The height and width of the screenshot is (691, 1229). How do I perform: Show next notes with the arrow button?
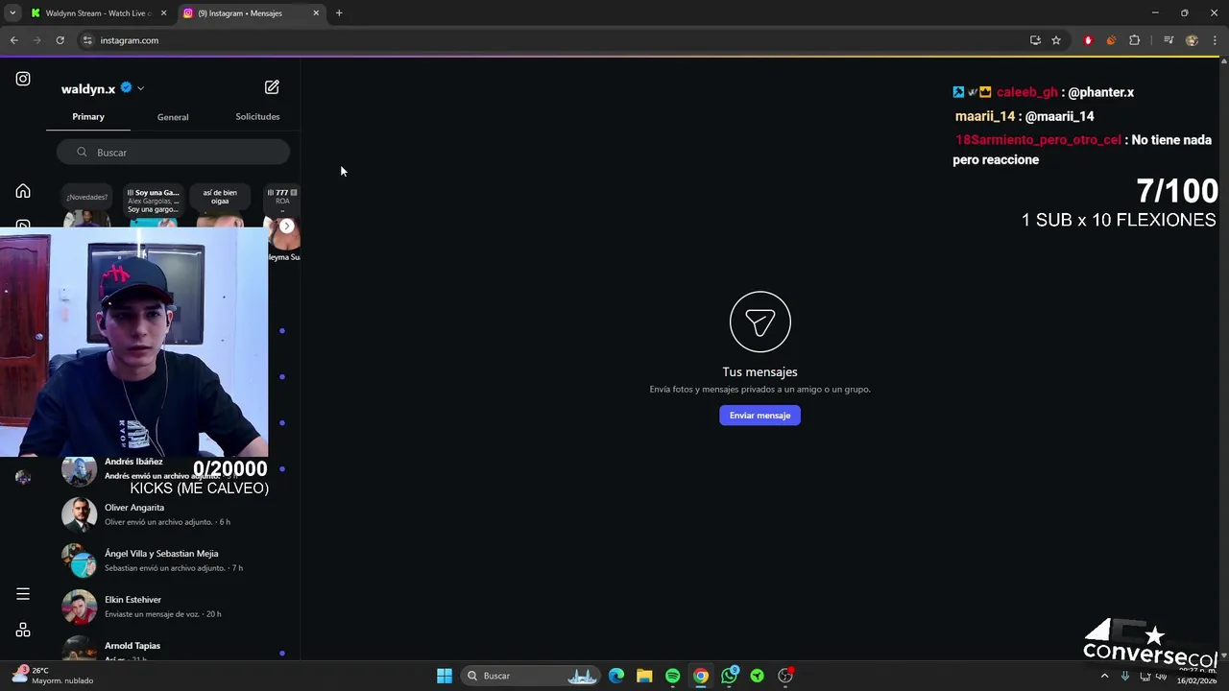click(287, 226)
